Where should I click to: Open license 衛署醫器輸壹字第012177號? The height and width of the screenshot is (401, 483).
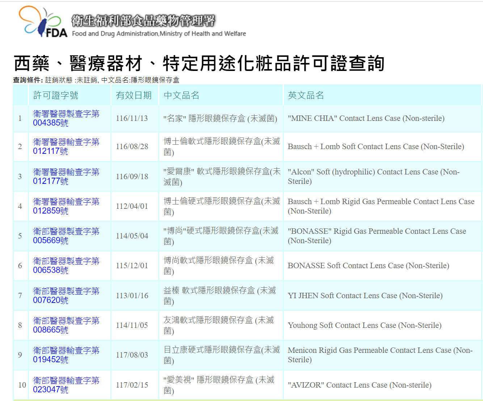66,177
